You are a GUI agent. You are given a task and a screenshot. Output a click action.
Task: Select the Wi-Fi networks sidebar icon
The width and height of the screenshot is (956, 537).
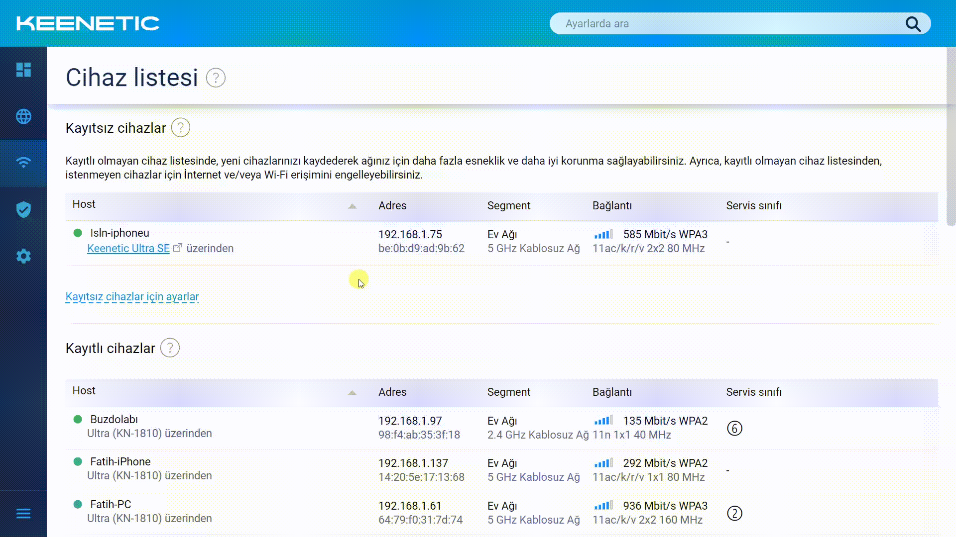coord(23,163)
